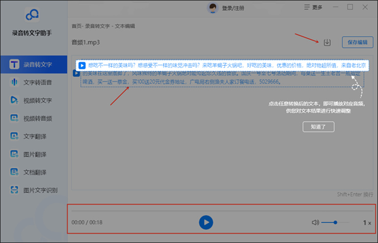
Task: Click the user avatar icon
Action: coord(213,8)
